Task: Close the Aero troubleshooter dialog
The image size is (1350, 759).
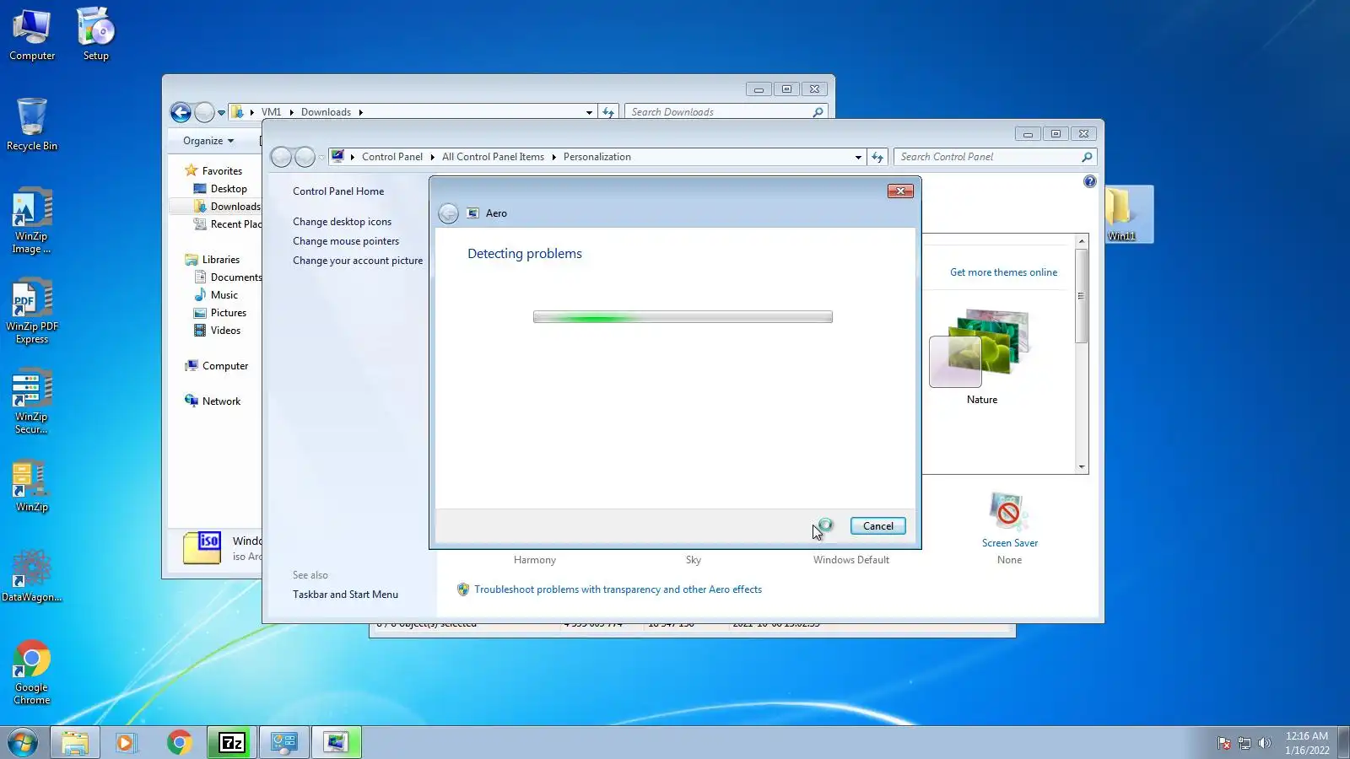Action: pos(900,191)
